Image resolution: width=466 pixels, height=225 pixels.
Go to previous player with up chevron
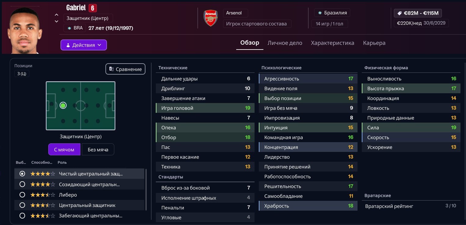57,15
